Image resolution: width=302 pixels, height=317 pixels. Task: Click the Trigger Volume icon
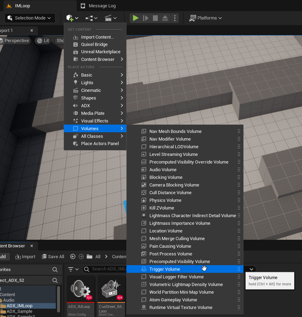pyautogui.click(x=144, y=269)
